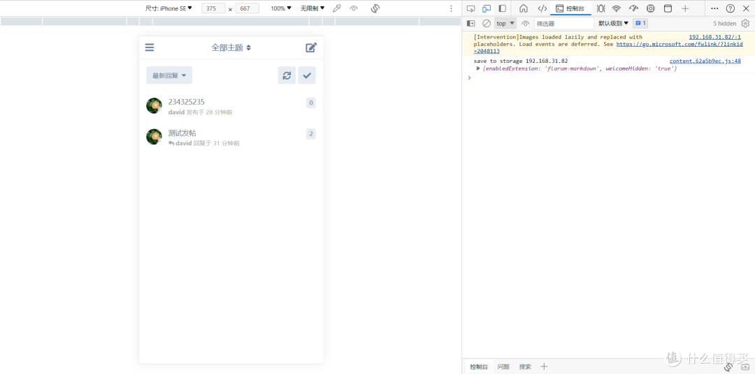The width and height of the screenshot is (755, 374).
Task: Click the console prompt arrow
Action: (469, 77)
